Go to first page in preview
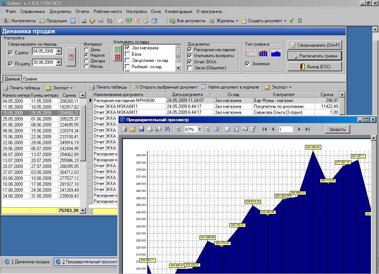The height and width of the screenshot is (274, 379). pos(265,129)
